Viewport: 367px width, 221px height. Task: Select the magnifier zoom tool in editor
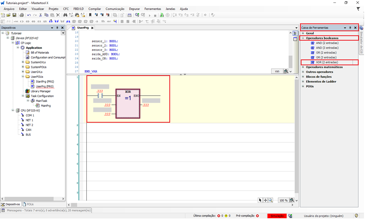pyautogui.click(x=271, y=201)
